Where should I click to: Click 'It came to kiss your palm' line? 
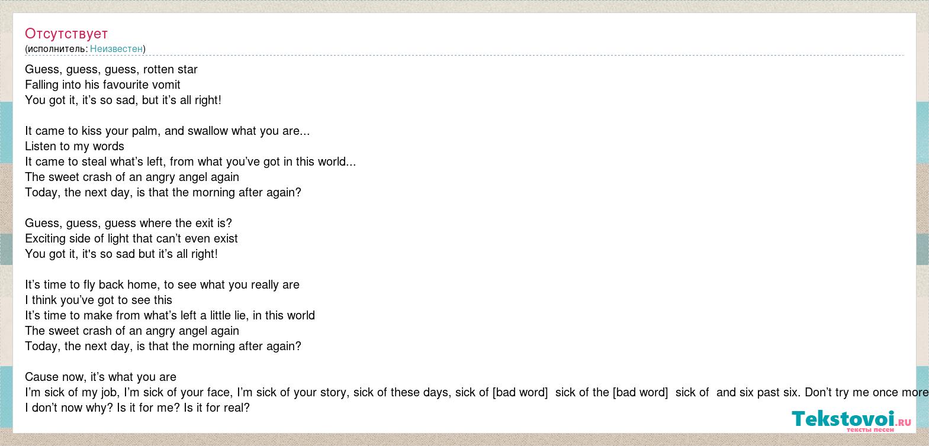168,131
